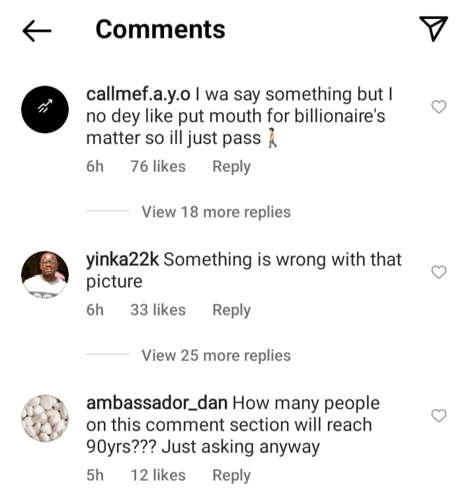The height and width of the screenshot is (492, 476).
Task: Like ambassador_dan's comment with the heart
Action: click(439, 415)
